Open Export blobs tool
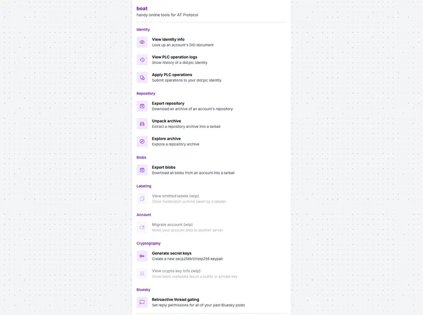Image resolution: width=423 pixels, height=315 pixels. [x=211, y=170]
